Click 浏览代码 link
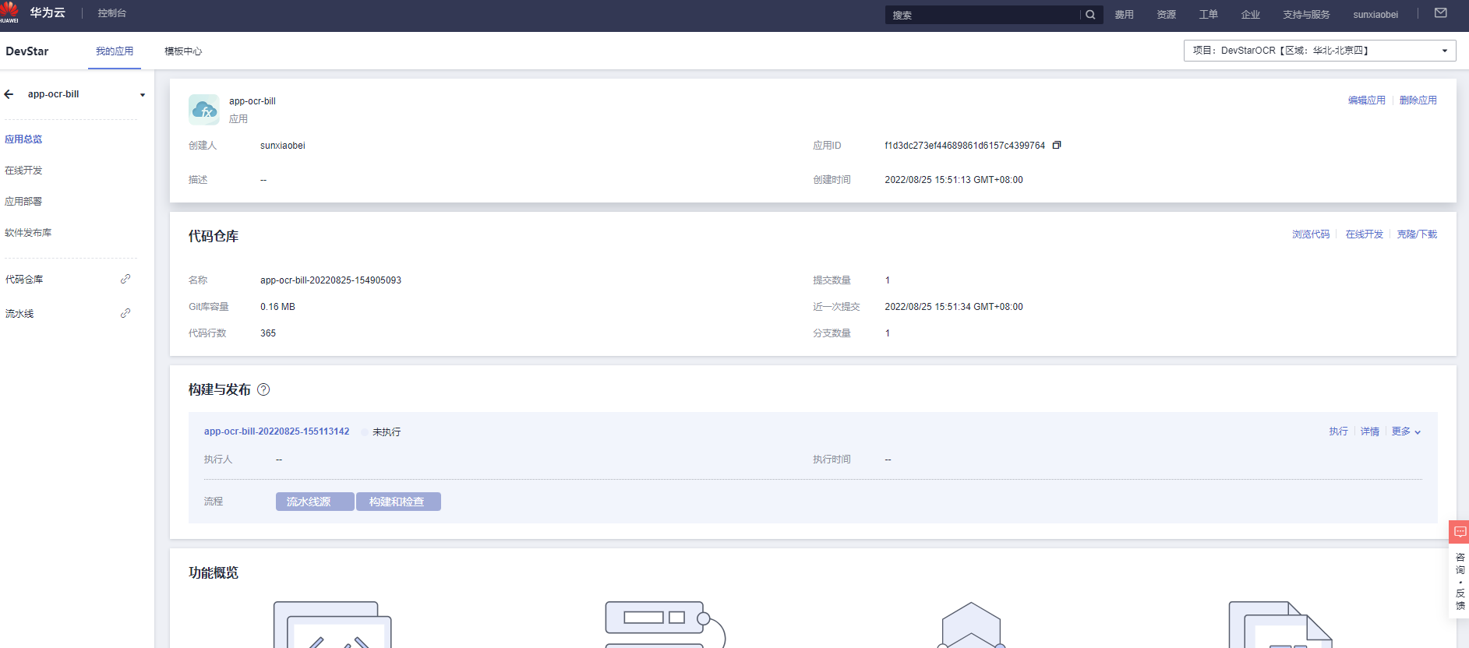The height and width of the screenshot is (648, 1469). [1311, 234]
